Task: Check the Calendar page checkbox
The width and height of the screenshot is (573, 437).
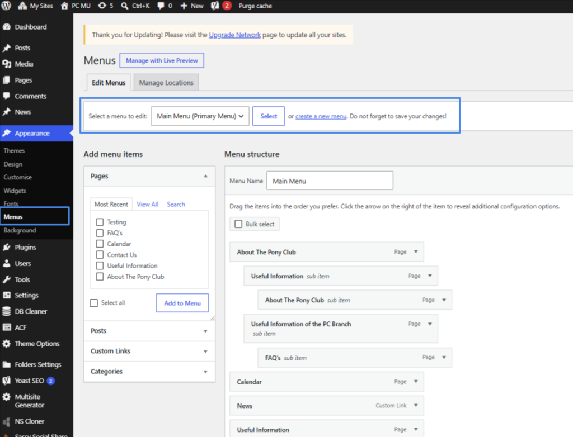Action: pyautogui.click(x=100, y=244)
